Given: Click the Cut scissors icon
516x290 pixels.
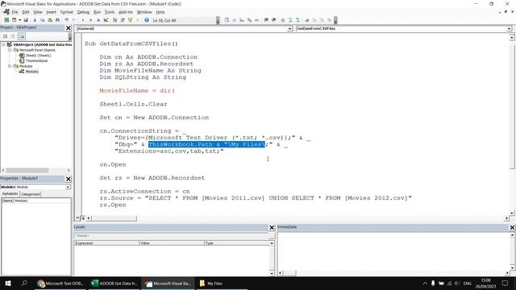Looking at the screenshot, I should point(35,20).
